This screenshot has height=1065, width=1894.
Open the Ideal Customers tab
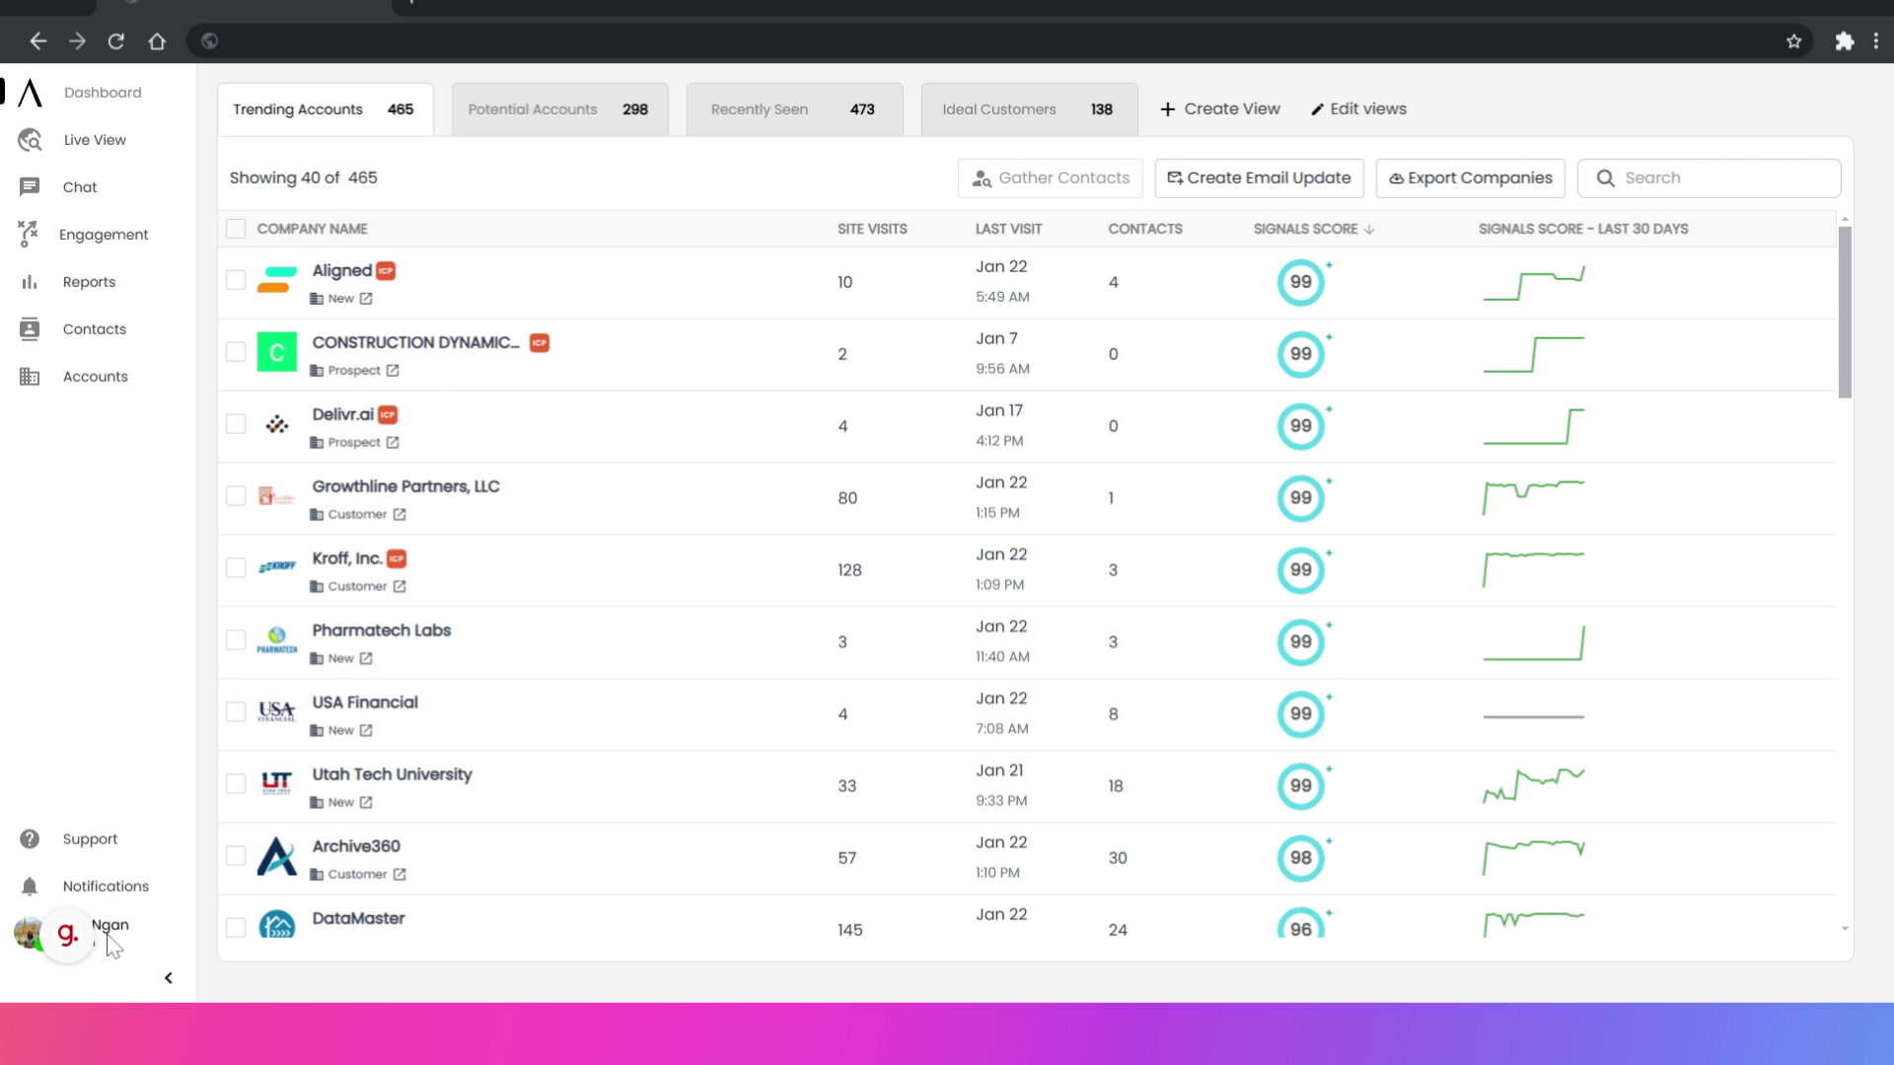point(1028,108)
